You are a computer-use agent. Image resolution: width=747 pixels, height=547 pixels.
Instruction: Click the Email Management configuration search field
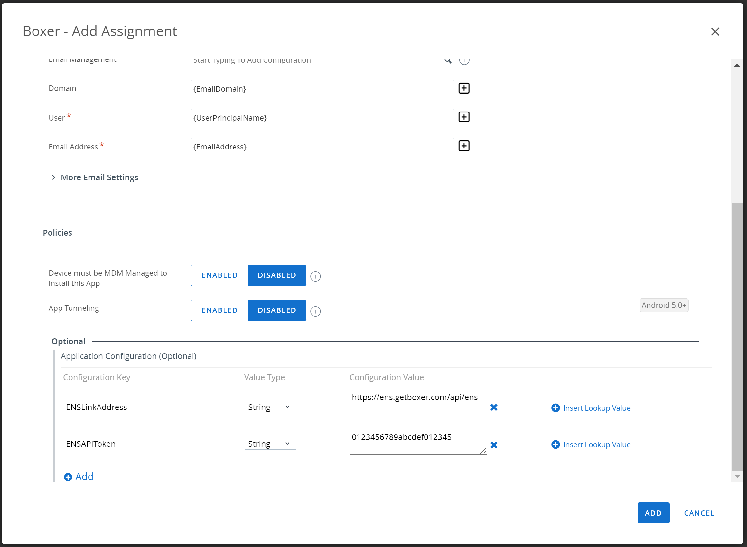click(x=322, y=63)
